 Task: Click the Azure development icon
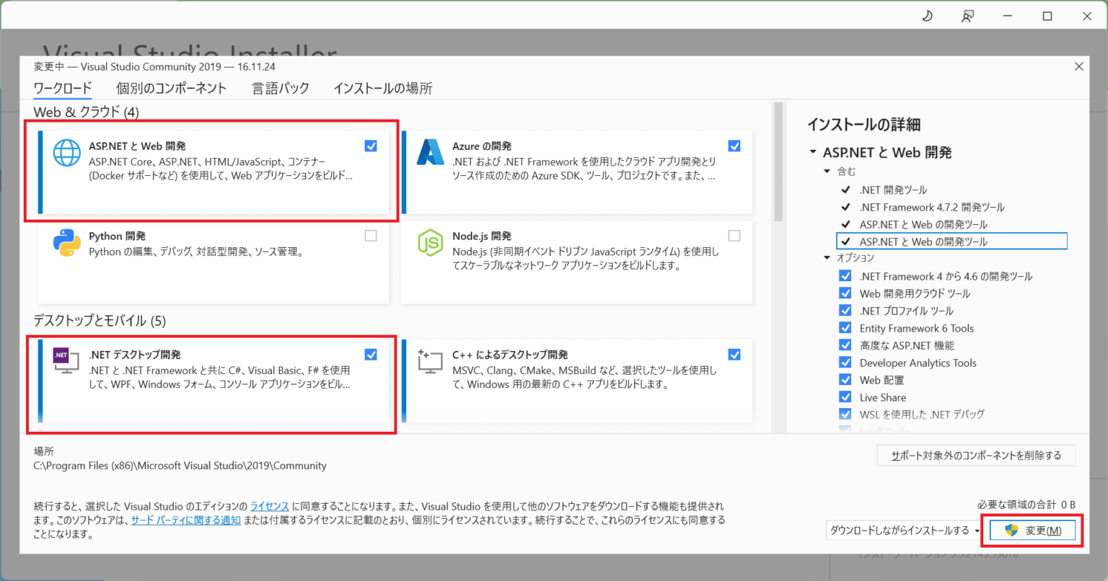[x=430, y=153]
